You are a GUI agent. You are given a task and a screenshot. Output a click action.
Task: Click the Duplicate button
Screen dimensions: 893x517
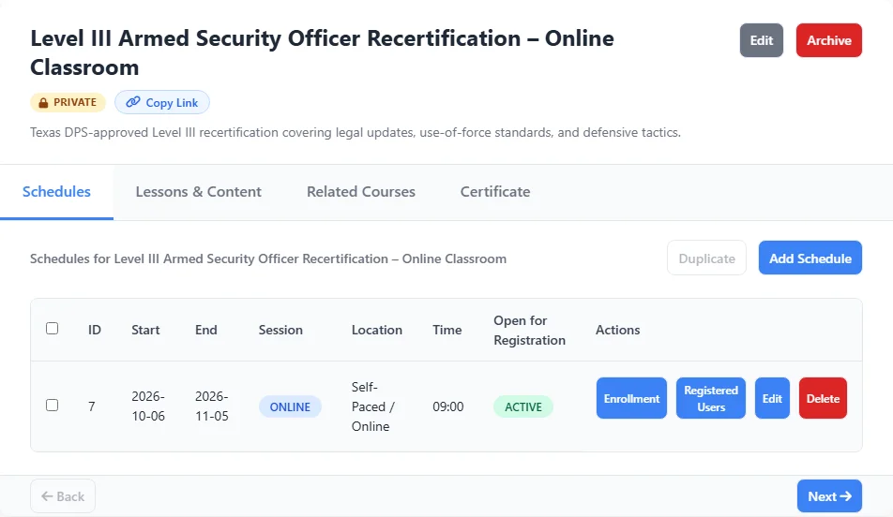(706, 258)
